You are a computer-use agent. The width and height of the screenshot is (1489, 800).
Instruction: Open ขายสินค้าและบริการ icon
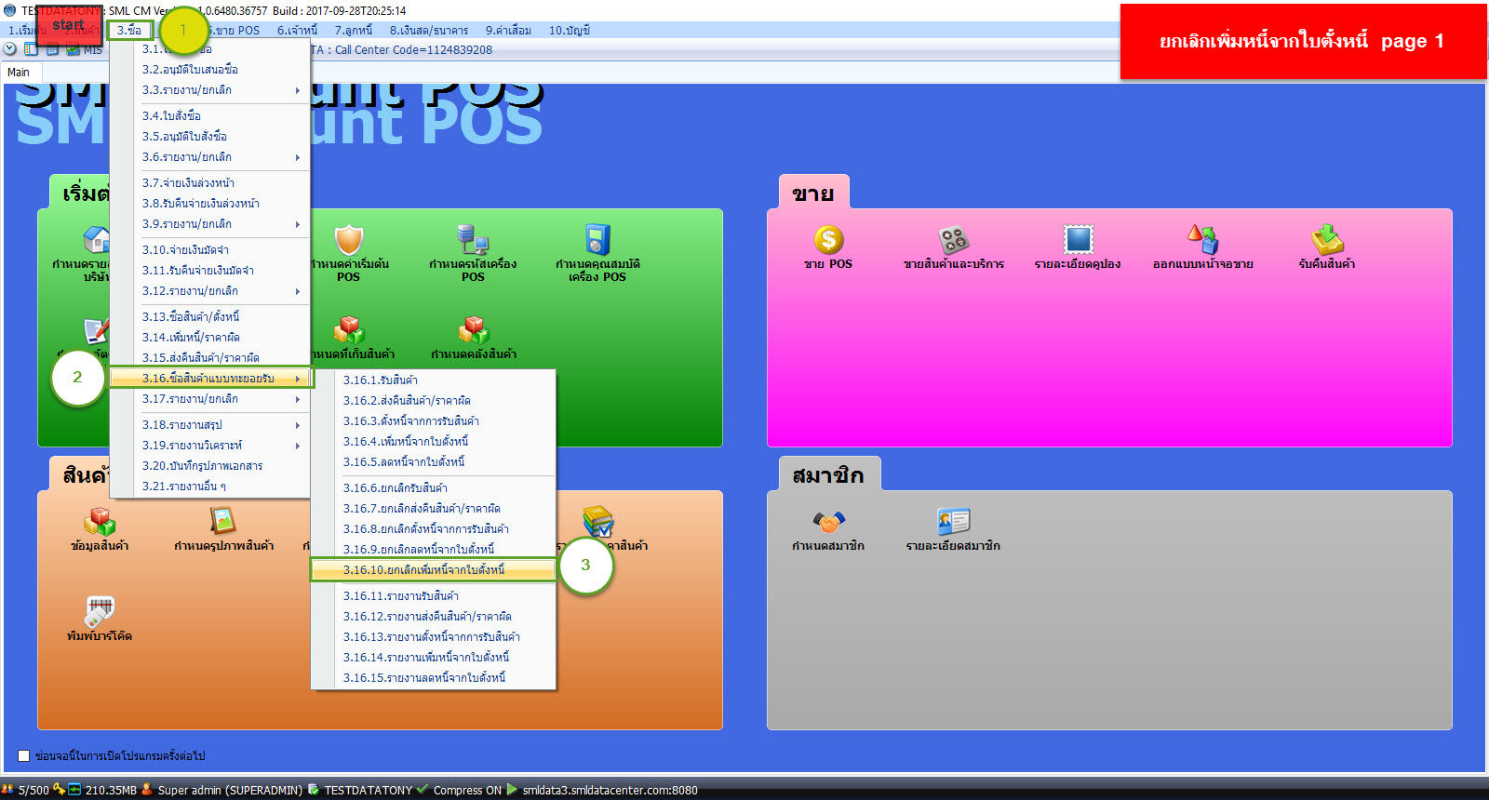tap(954, 240)
